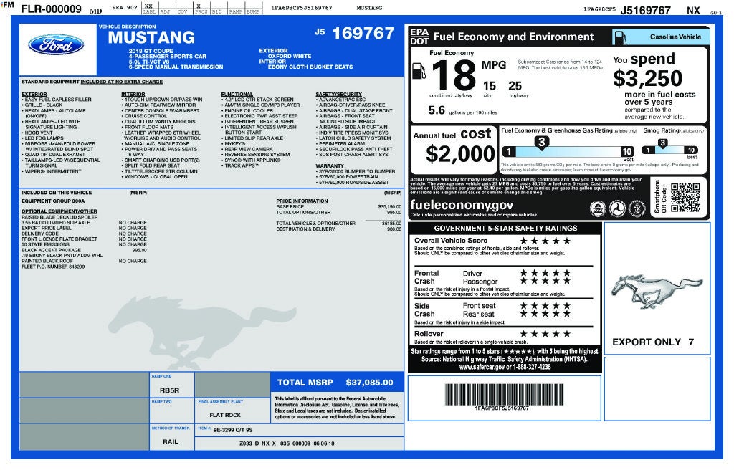Click the 5.6 gallons per 100 miles value

(437, 110)
